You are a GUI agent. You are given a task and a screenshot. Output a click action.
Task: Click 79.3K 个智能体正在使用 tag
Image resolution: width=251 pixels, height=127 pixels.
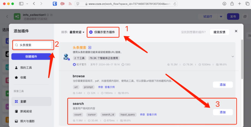(x=104, y=58)
